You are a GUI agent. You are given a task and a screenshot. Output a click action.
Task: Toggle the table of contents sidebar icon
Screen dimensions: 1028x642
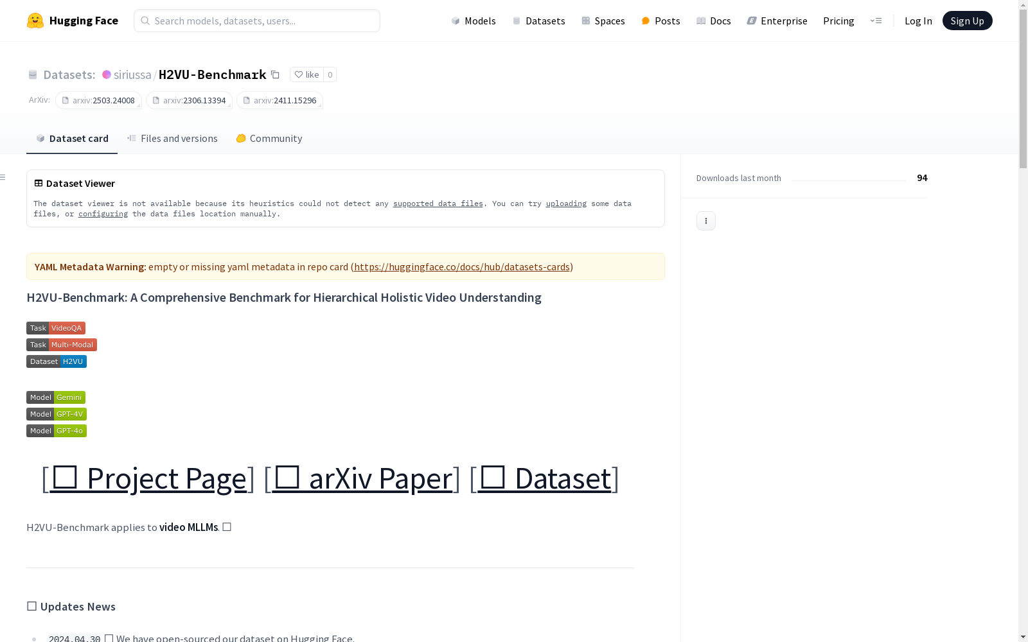[3, 177]
